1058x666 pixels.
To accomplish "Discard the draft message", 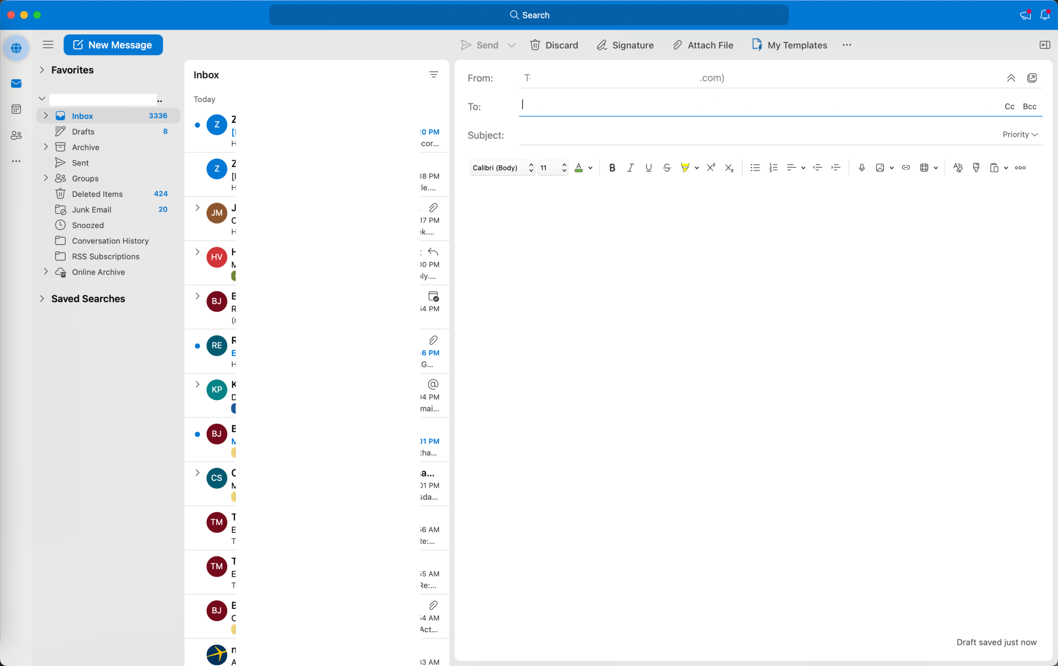I will 554,45.
